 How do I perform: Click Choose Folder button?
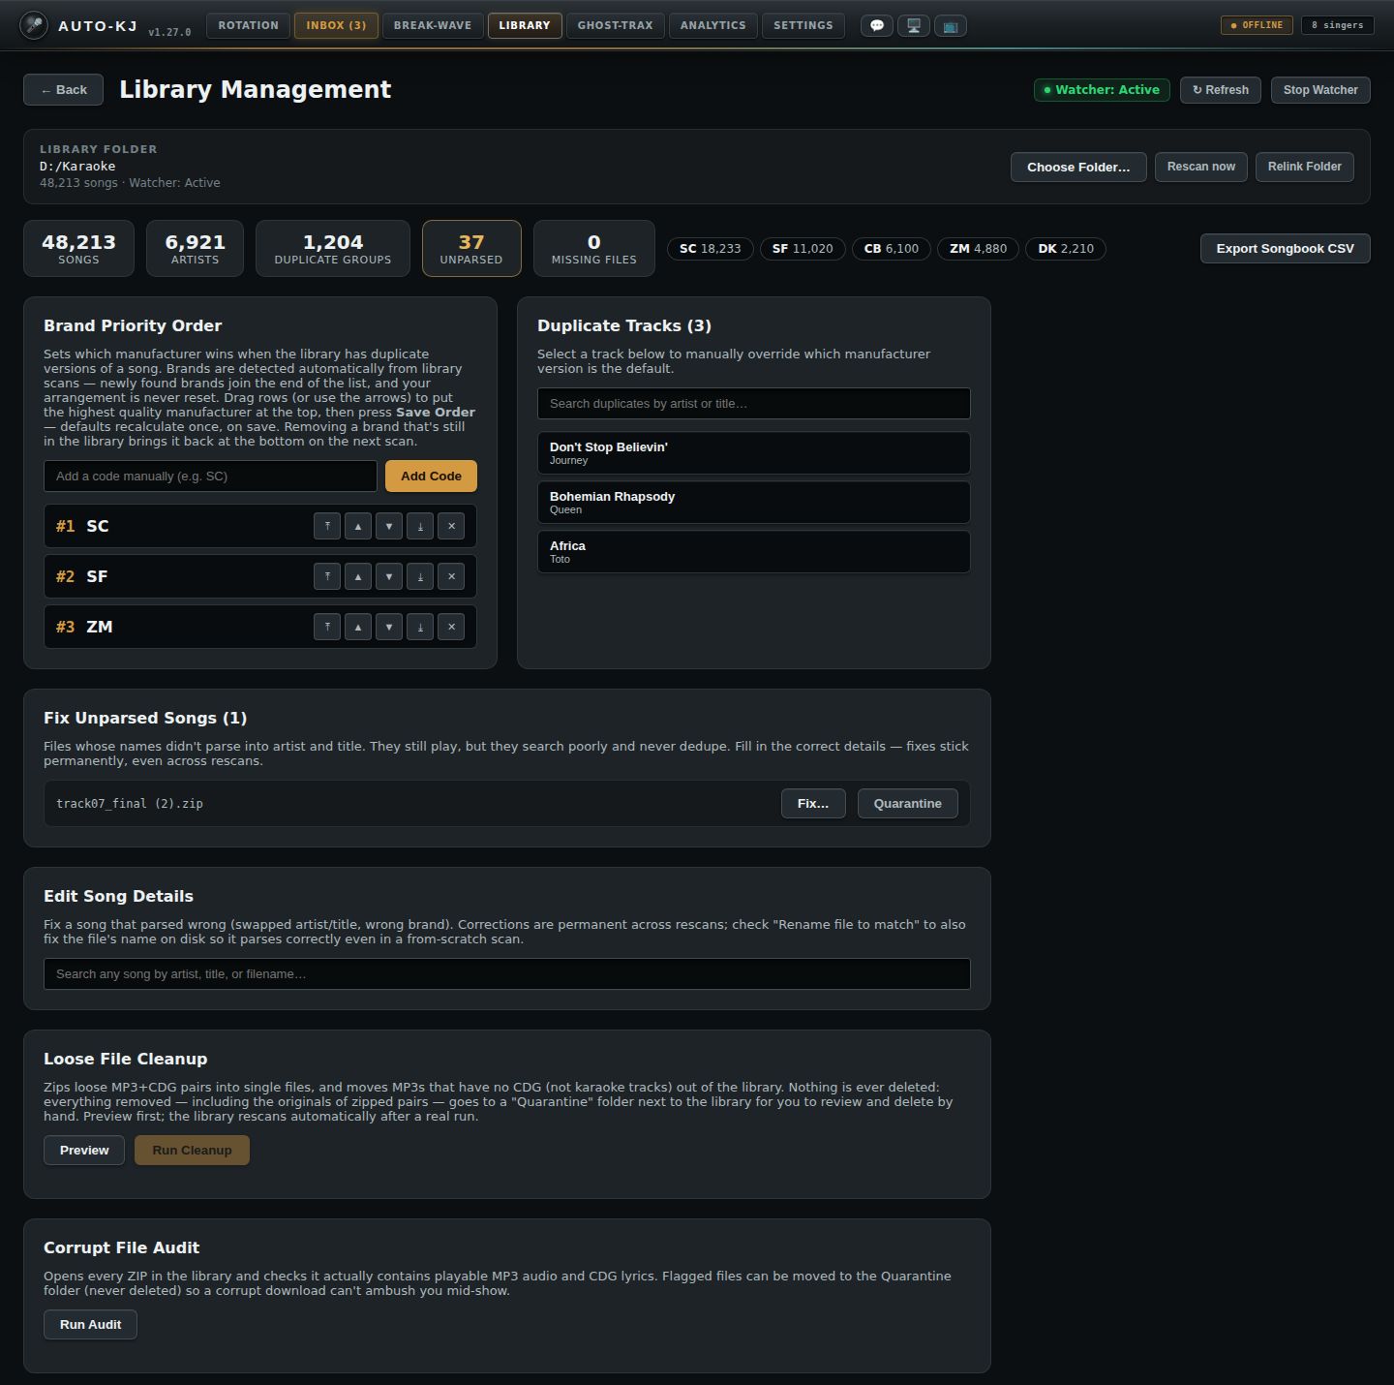tap(1078, 167)
